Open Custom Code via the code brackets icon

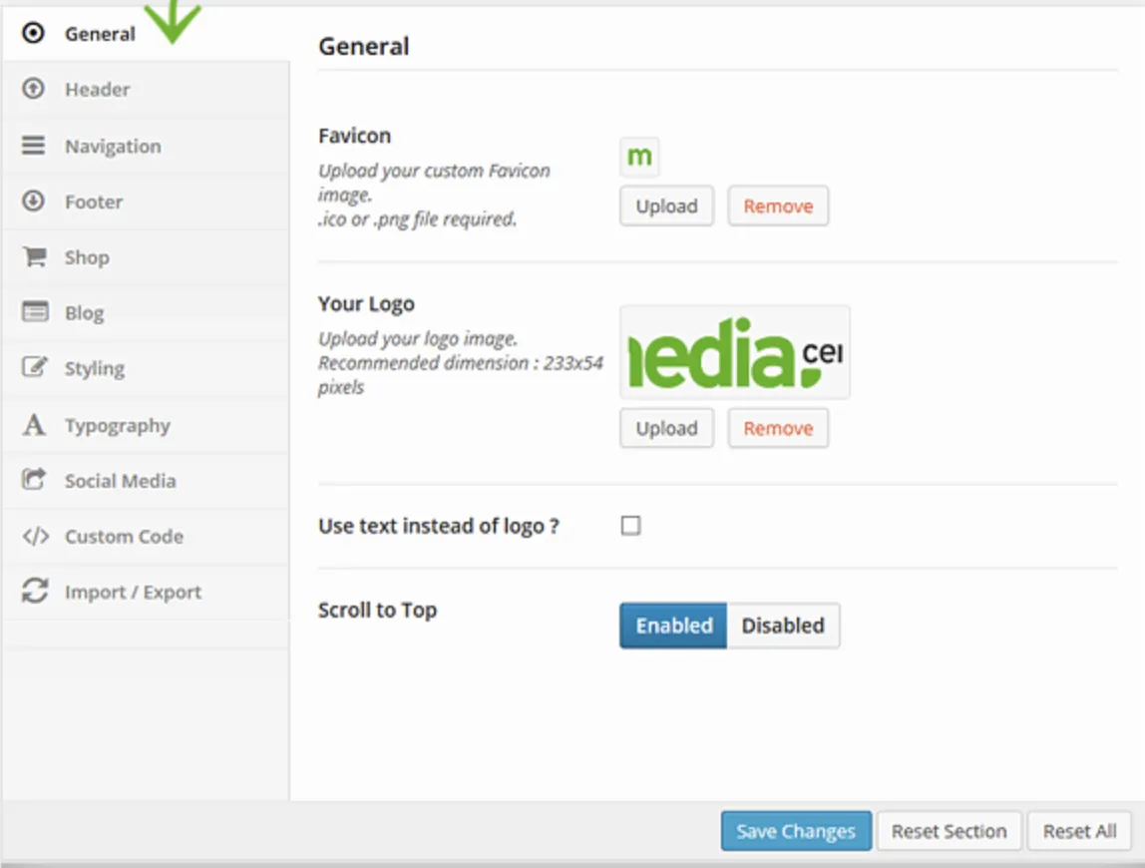[x=35, y=537]
